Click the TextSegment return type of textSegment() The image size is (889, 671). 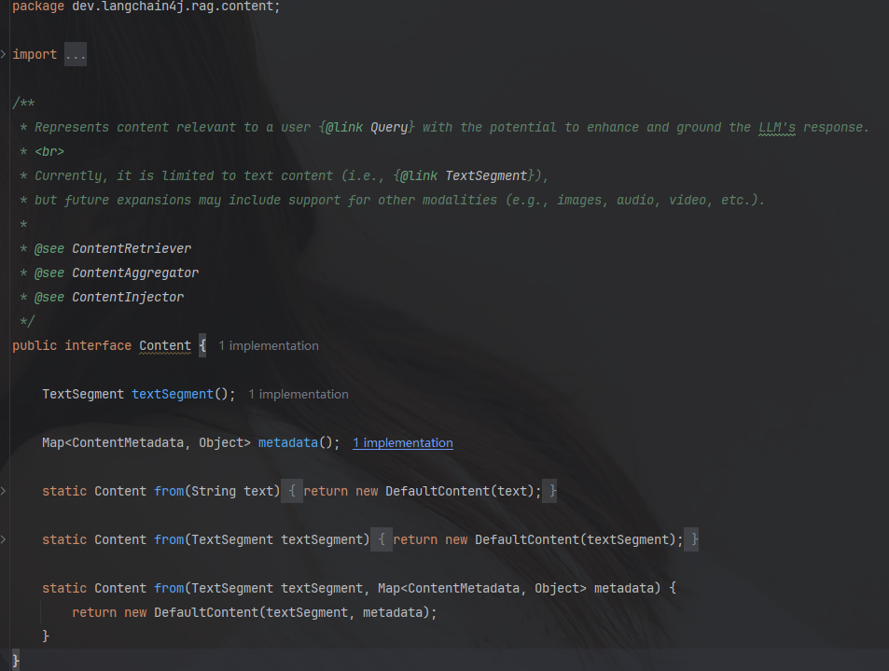click(x=83, y=394)
